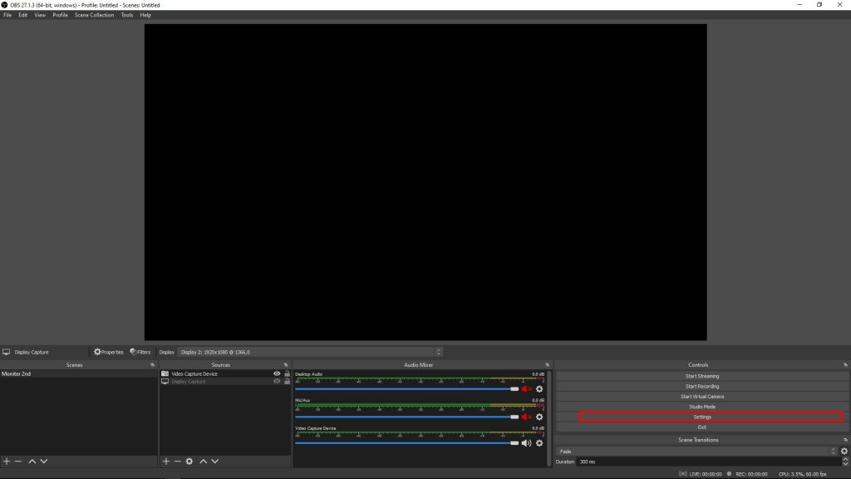The height and width of the screenshot is (479, 851).
Task: Open the Sources properties gear icon
Action: [189, 462]
